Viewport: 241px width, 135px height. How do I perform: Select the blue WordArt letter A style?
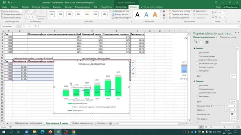[x=146, y=15]
